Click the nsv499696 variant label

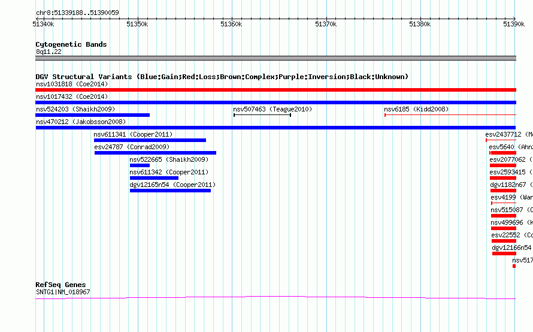(511, 222)
